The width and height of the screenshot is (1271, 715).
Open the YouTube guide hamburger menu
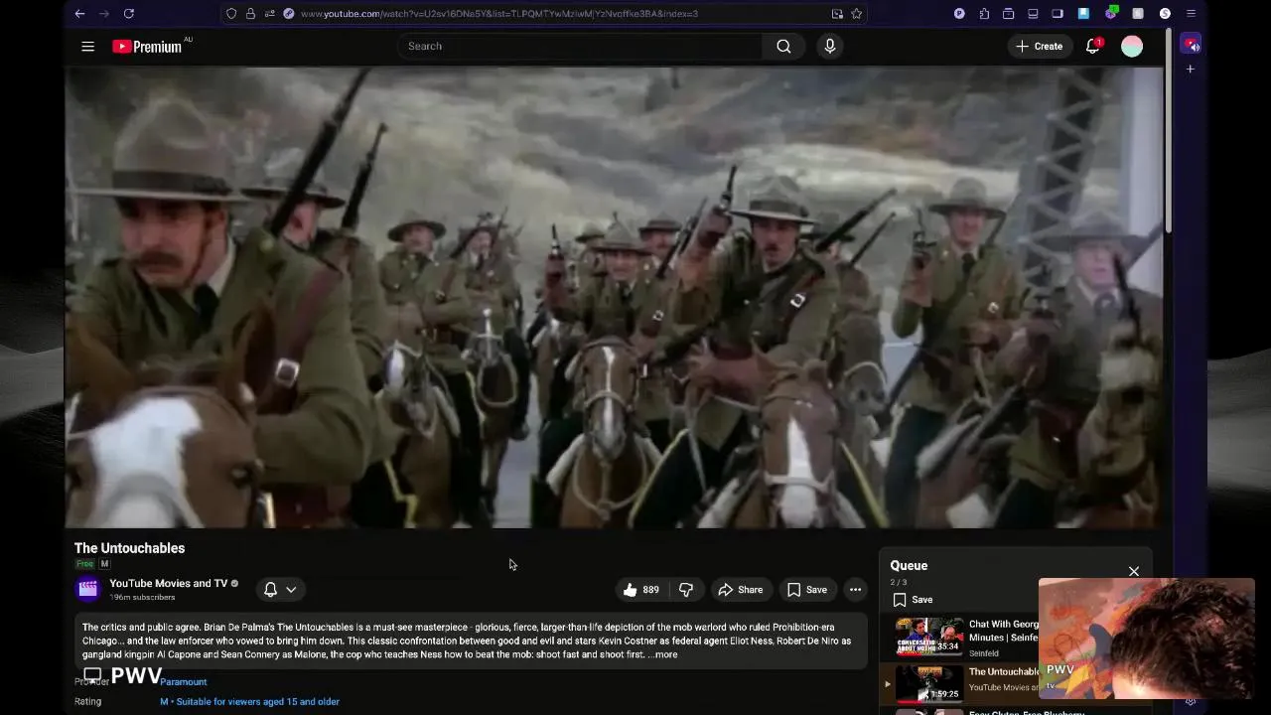pos(87,46)
